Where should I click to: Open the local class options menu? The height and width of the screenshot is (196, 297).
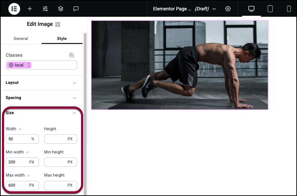(x=29, y=65)
